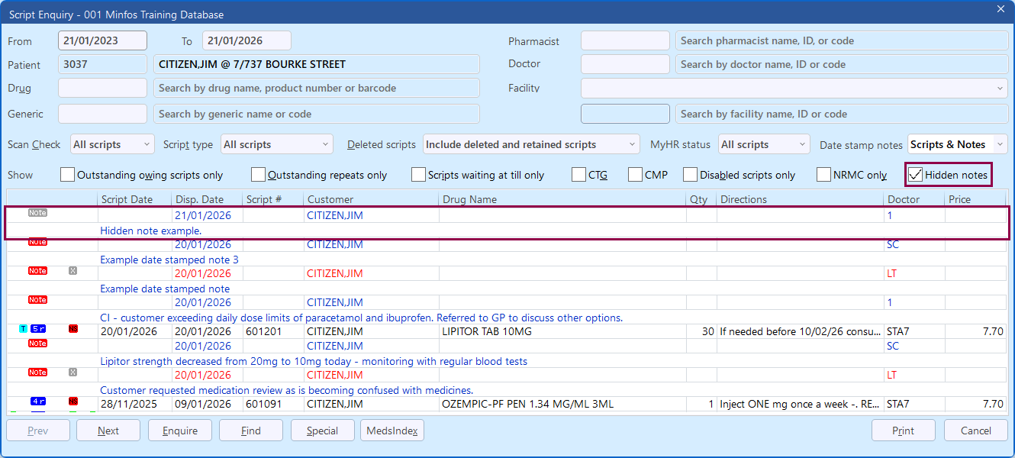The height and width of the screenshot is (458, 1015).
Task: Open the Scan Check dropdown
Action: (112, 144)
